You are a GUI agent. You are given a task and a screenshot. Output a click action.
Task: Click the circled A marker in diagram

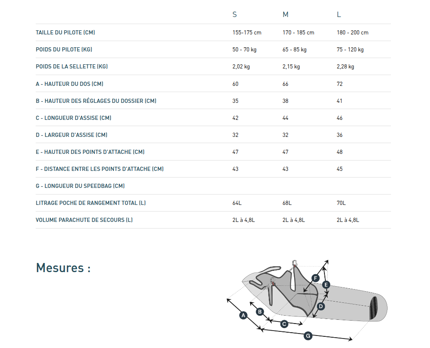point(244,315)
